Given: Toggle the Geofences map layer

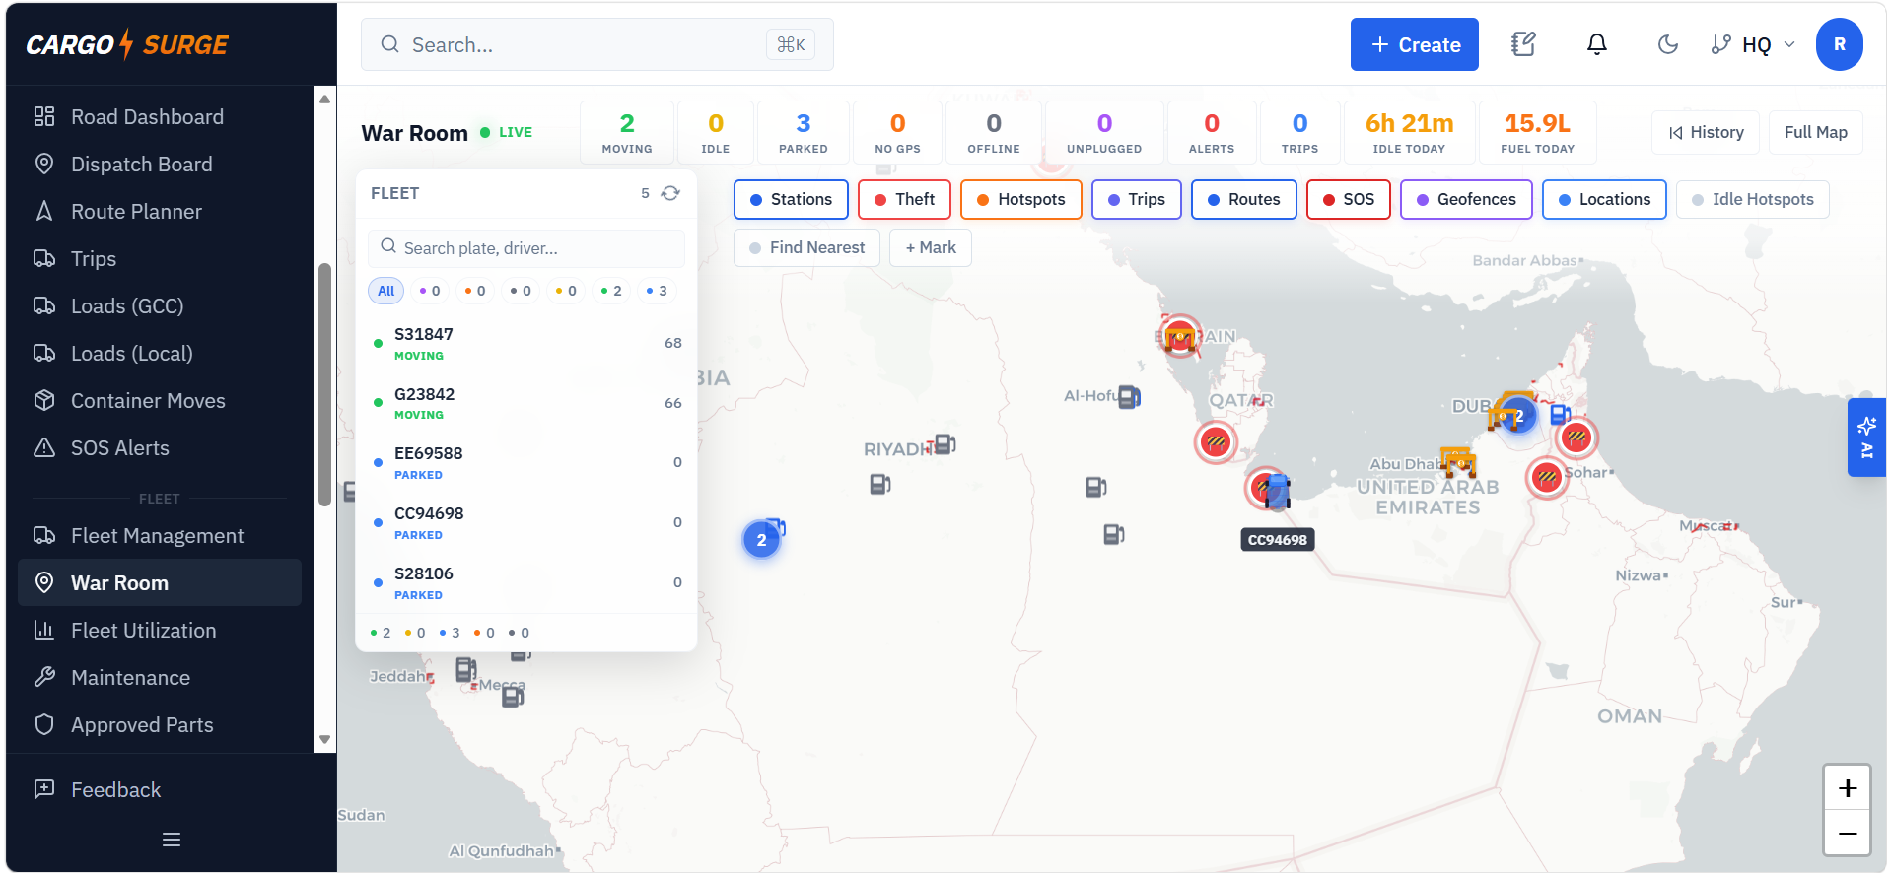Looking at the screenshot, I should 1466,199.
